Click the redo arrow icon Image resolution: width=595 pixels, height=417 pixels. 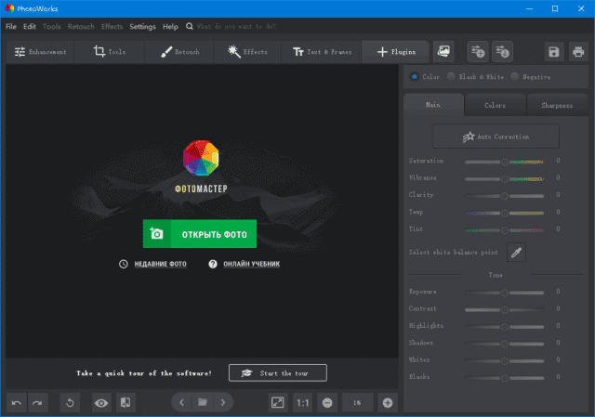38,402
